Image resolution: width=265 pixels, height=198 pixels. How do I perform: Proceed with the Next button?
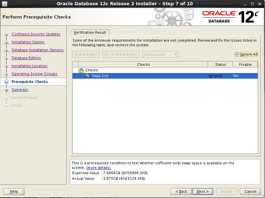coord(203,191)
